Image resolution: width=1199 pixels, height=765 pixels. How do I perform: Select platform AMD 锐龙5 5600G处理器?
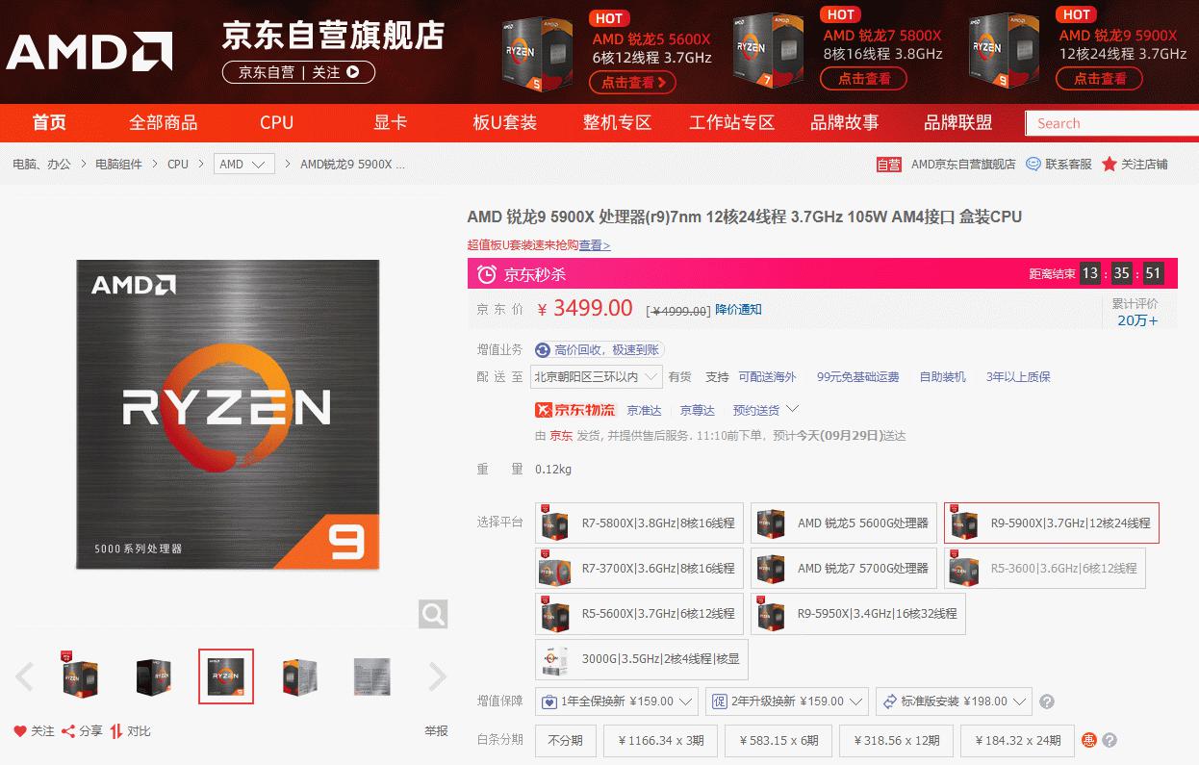click(844, 523)
